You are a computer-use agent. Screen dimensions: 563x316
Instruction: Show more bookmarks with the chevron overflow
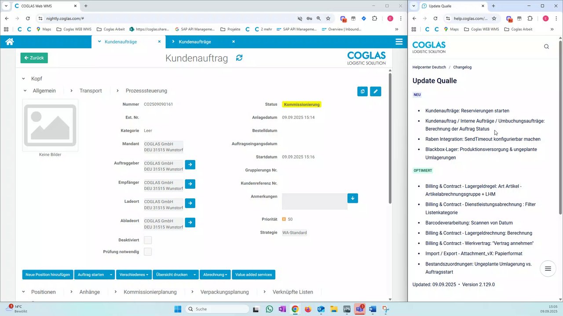click(397, 29)
